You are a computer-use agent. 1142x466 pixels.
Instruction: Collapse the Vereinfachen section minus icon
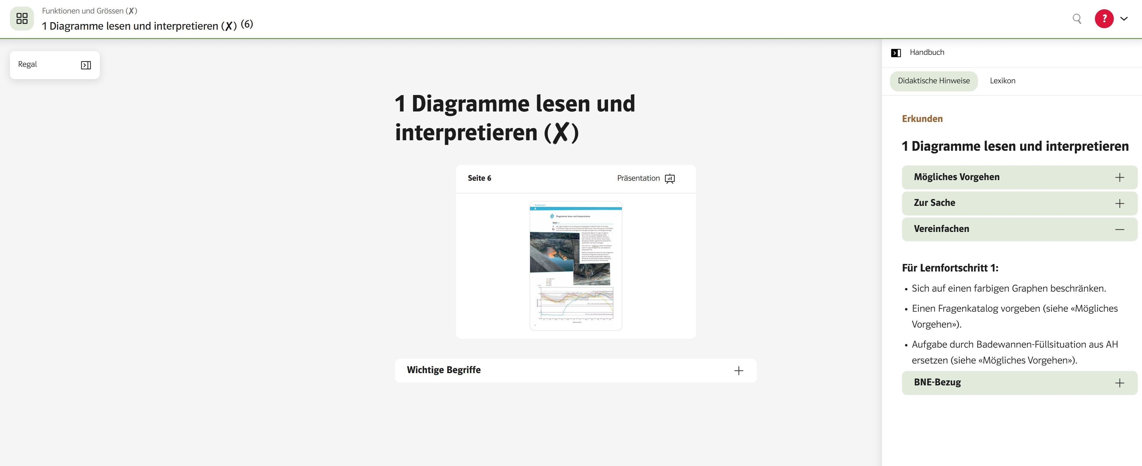(x=1120, y=229)
